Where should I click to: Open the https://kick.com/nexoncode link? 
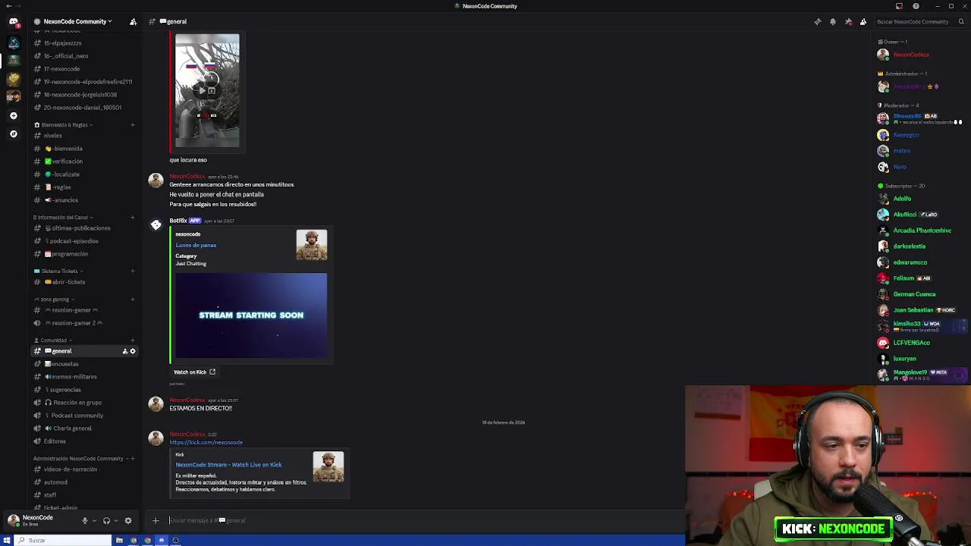point(206,442)
